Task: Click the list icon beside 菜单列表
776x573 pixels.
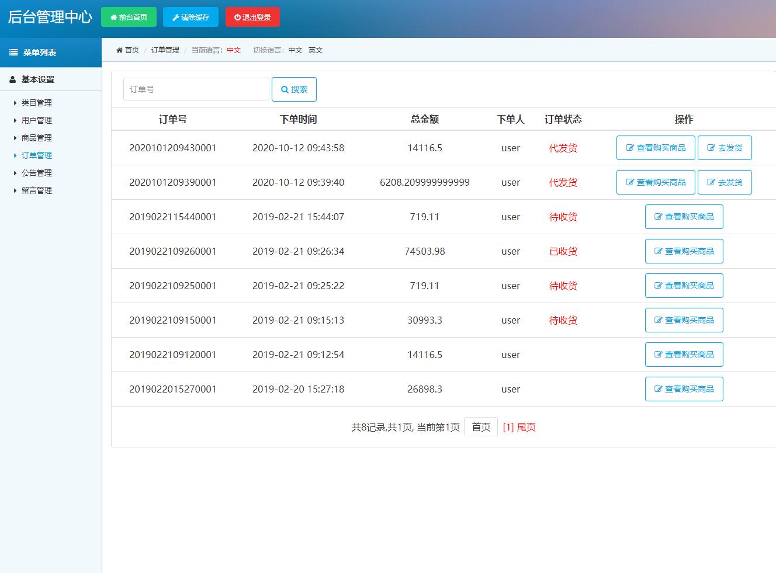Action: [13, 52]
